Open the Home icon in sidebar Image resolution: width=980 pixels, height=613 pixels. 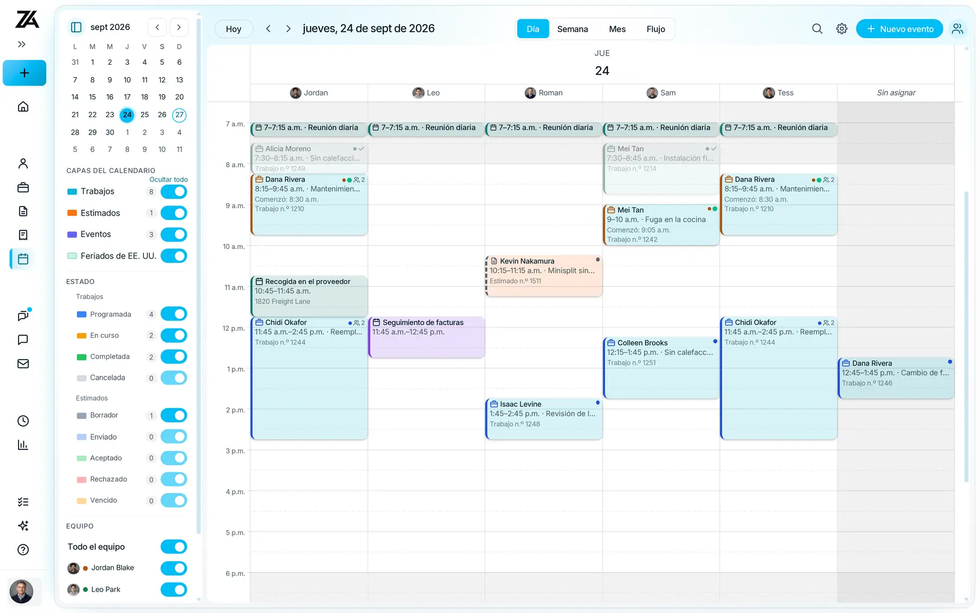tap(23, 107)
